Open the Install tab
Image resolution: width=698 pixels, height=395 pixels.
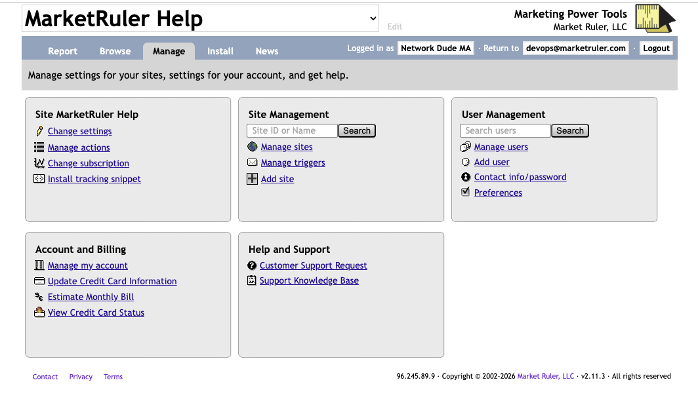click(220, 51)
